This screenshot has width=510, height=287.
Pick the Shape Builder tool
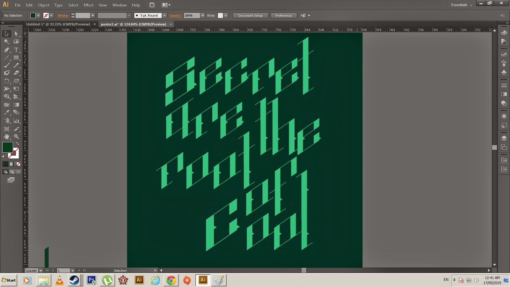(6, 96)
